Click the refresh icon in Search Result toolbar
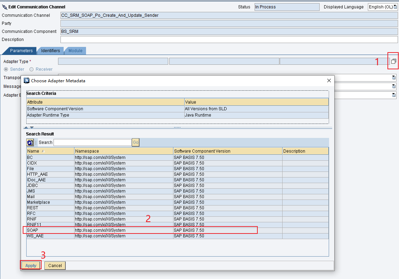399x279 pixels. click(30, 142)
